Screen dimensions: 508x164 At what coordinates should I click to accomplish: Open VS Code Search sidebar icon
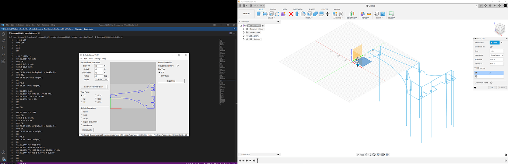pyautogui.click(x=3, y=41)
